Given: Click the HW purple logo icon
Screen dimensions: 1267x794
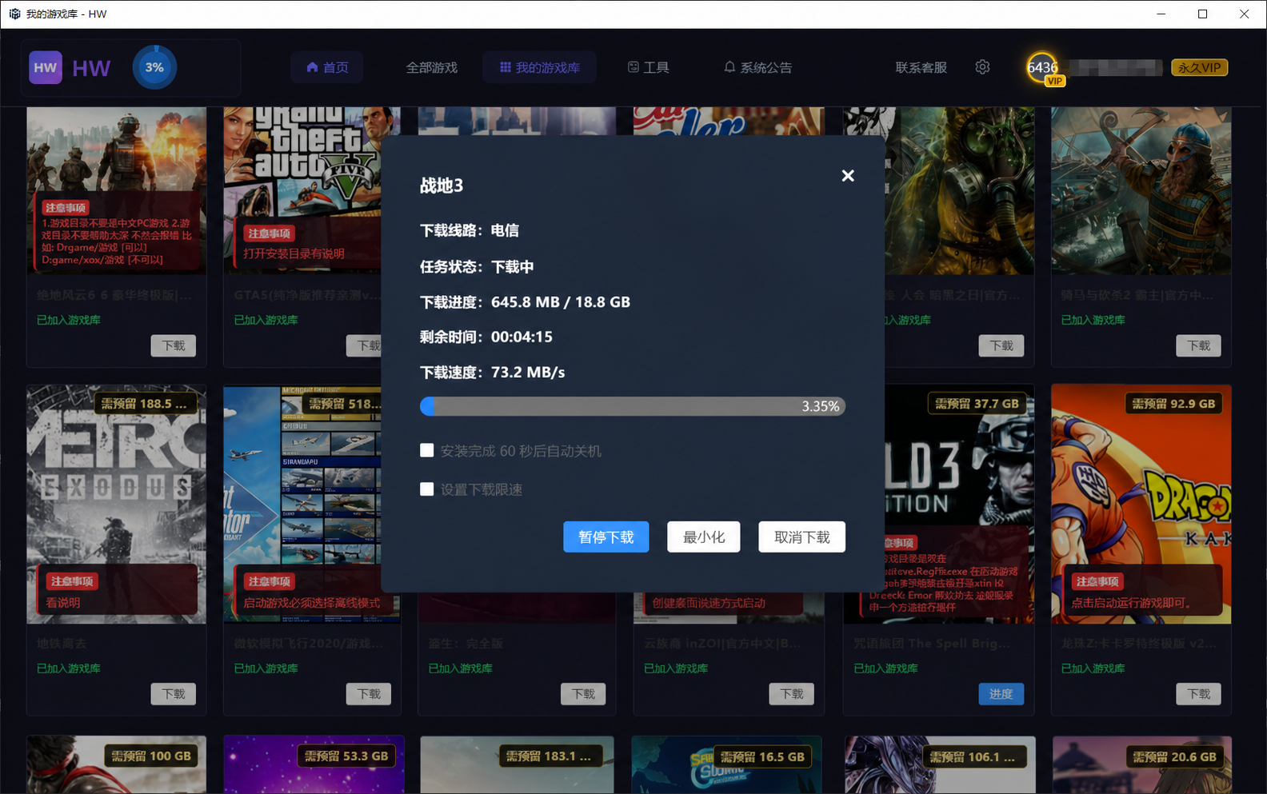Looking at the screenshot, I should [46, 67].
